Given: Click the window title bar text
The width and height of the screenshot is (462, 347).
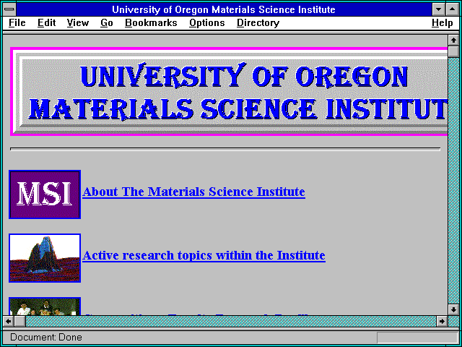Looking at the screenshot, I should [224, 9].
